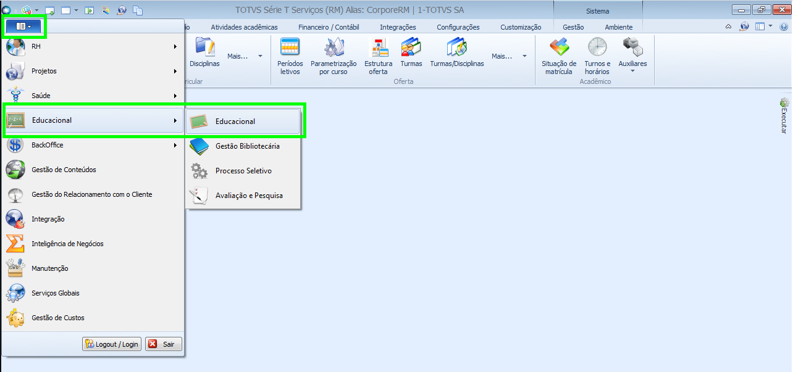
Task: Open the Auxiliares dropdown
Action: [632, 56]
